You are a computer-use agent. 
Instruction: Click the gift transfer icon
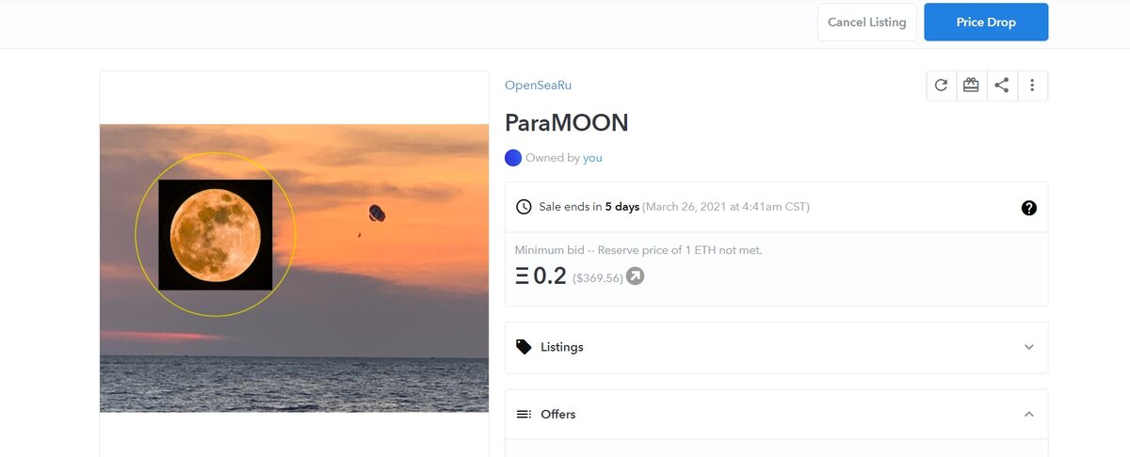tap(971, 86)
